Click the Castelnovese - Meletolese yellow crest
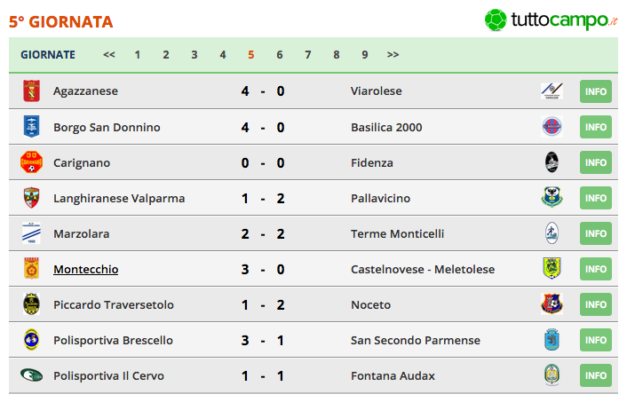This screenshot has width=627, height=410. pyautogui.click(x=552, y=269)
